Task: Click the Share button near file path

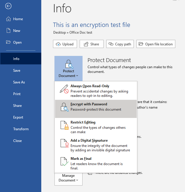Action: (92, 44)
